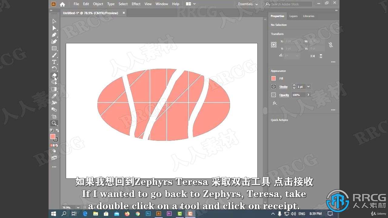Viewport: 388px width, 218px height.
Task: Open the arrange documents layout icon
Action: point(188,4)
